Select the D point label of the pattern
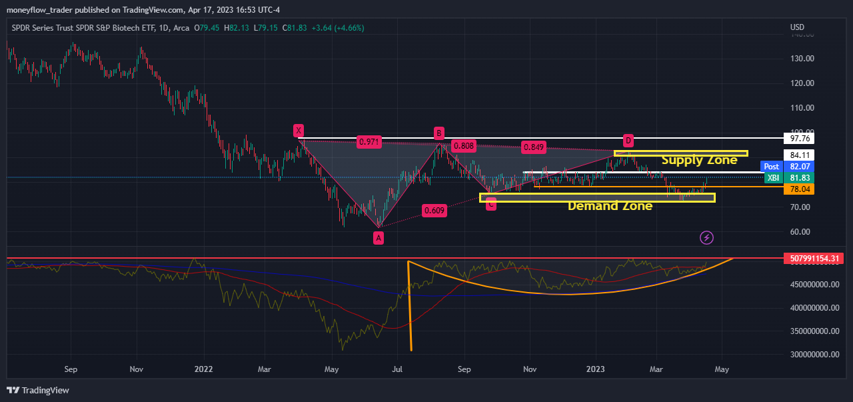 (x=628, y=140)
